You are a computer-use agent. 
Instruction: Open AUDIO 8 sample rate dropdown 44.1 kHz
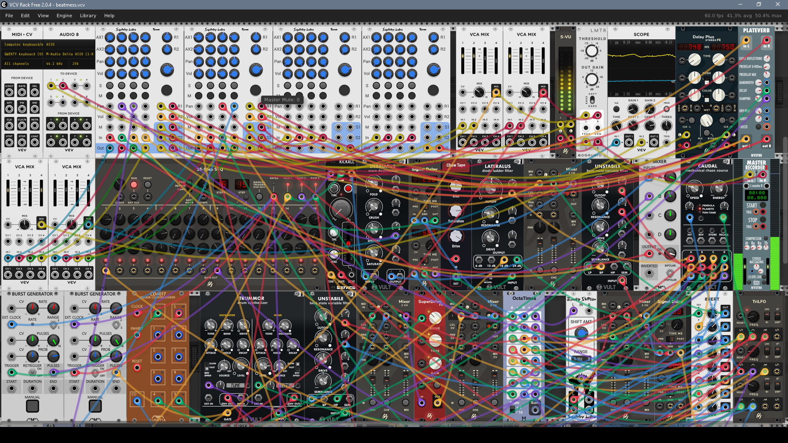tap(57, 64)
